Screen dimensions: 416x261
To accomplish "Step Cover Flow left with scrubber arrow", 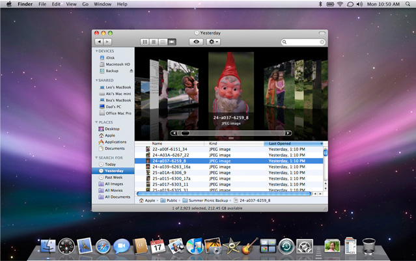I will point(174,133).
